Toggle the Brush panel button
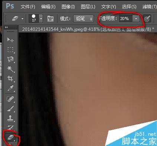157x146 pixels. (50, 19)
